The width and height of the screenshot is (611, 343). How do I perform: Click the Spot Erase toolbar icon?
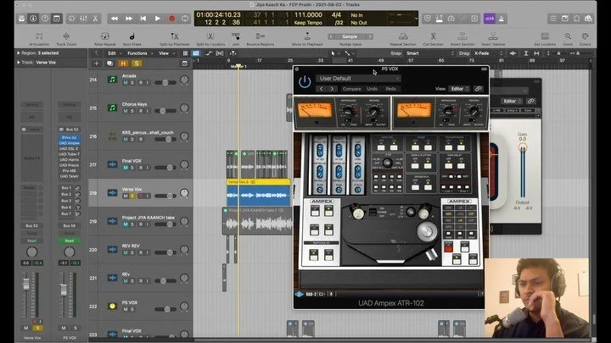point(132,36)
